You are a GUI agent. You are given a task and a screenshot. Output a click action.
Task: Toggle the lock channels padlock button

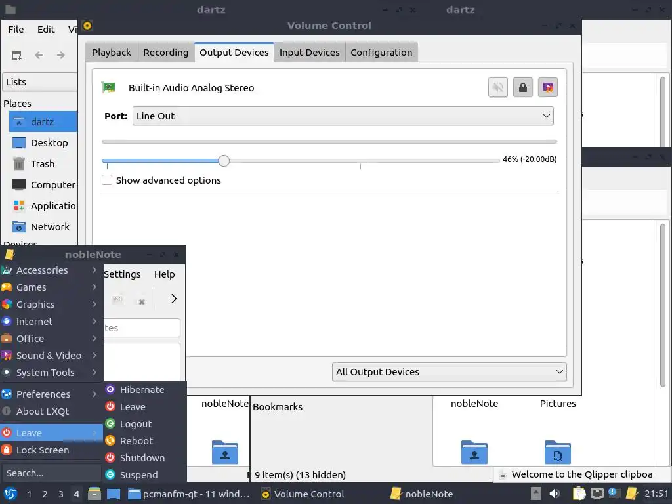coord(522,87)
